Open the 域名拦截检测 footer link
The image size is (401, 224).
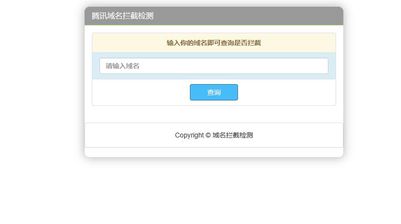(x=233, y=135)
